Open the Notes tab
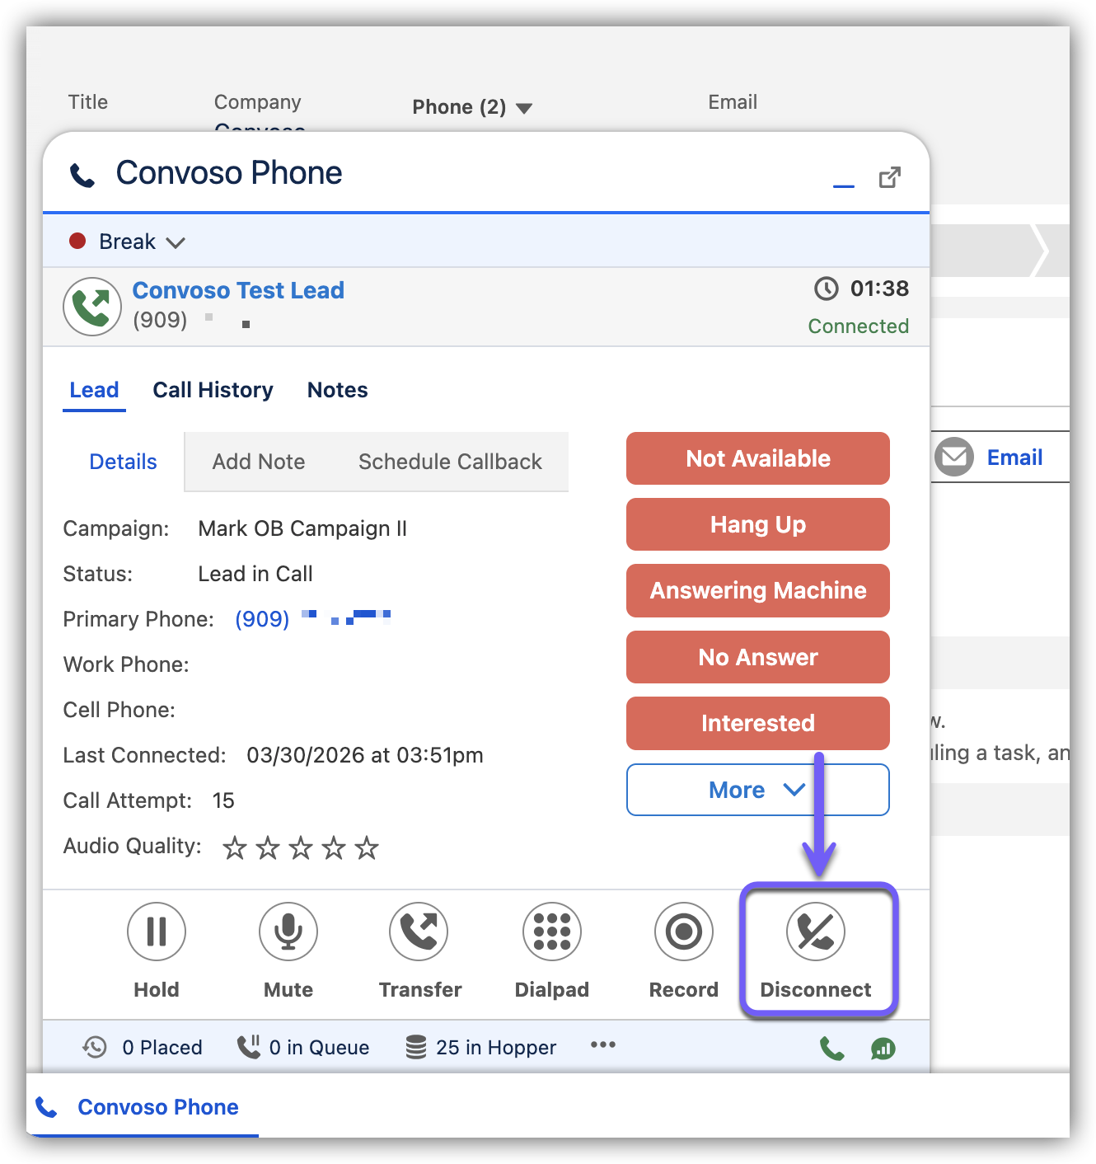 pyautogui.click(x=337, y=390)
